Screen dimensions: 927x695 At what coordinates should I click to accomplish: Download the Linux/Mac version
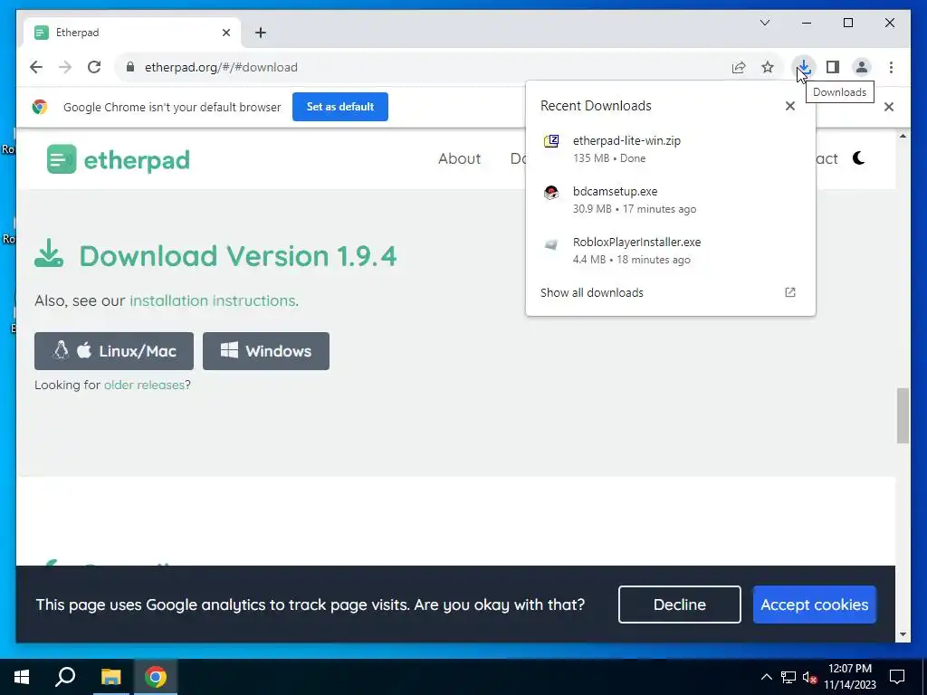[113, 351]
